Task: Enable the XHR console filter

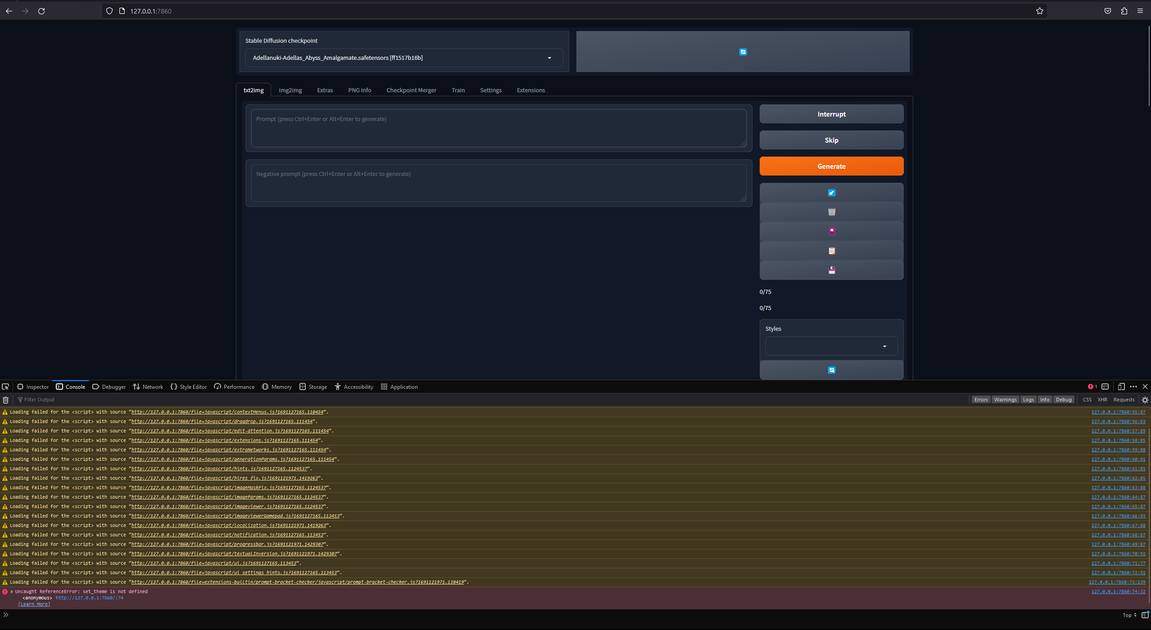Action: coord(1102,399)
